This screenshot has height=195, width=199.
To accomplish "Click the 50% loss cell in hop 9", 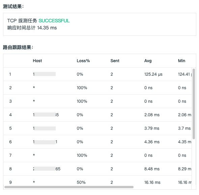I will [81, 182].
